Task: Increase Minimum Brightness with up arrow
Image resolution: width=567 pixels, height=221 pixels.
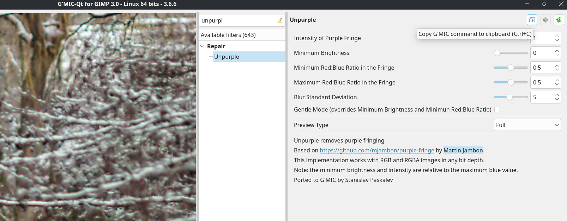Action: pos(557,51)
